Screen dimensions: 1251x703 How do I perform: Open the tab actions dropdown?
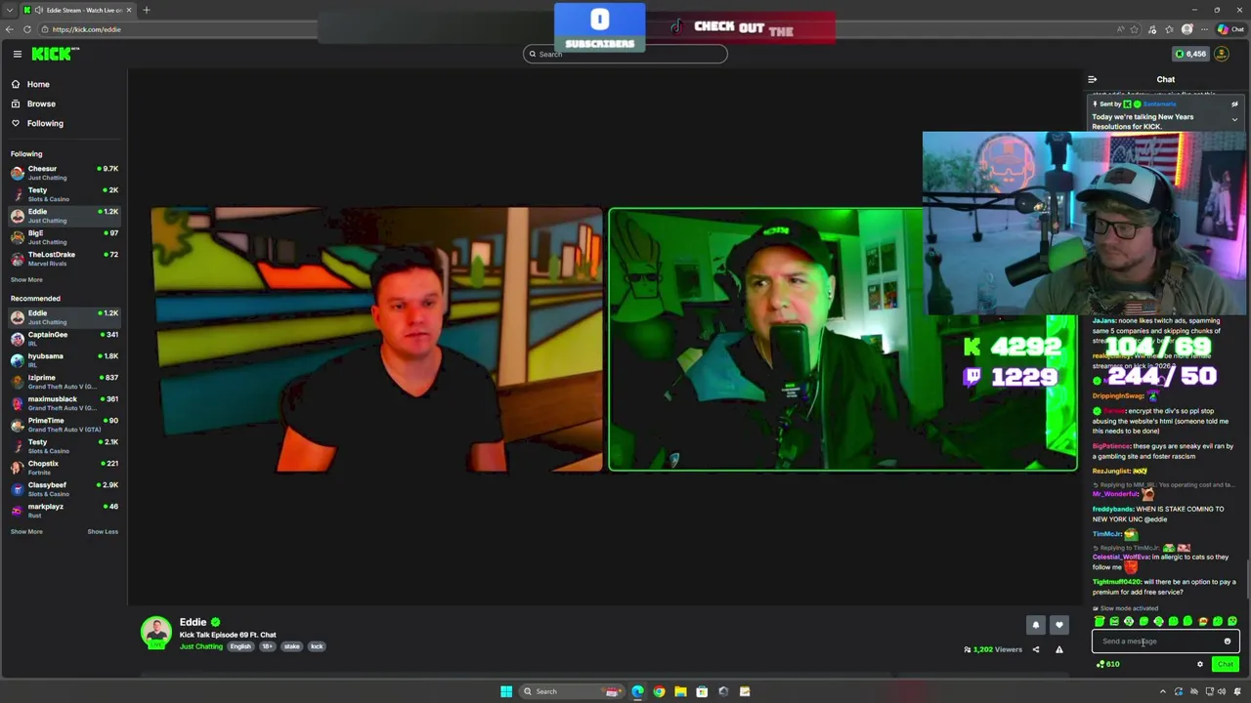coord(10,10)
